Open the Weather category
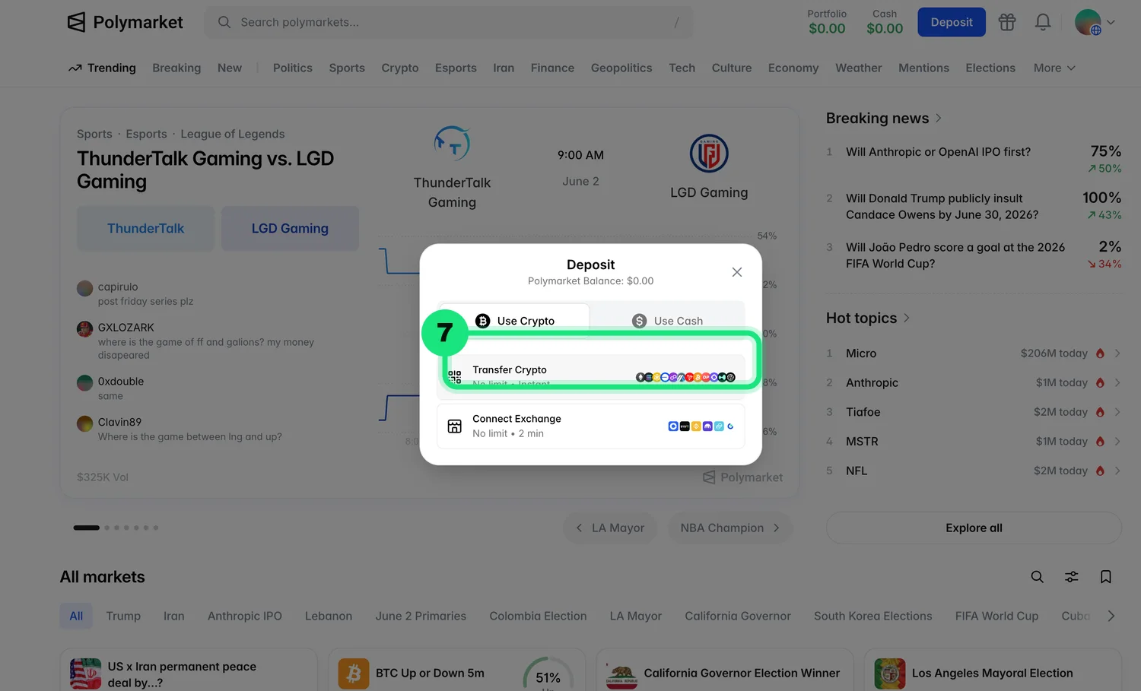1141x691 pixels. [x=859, y=68]
